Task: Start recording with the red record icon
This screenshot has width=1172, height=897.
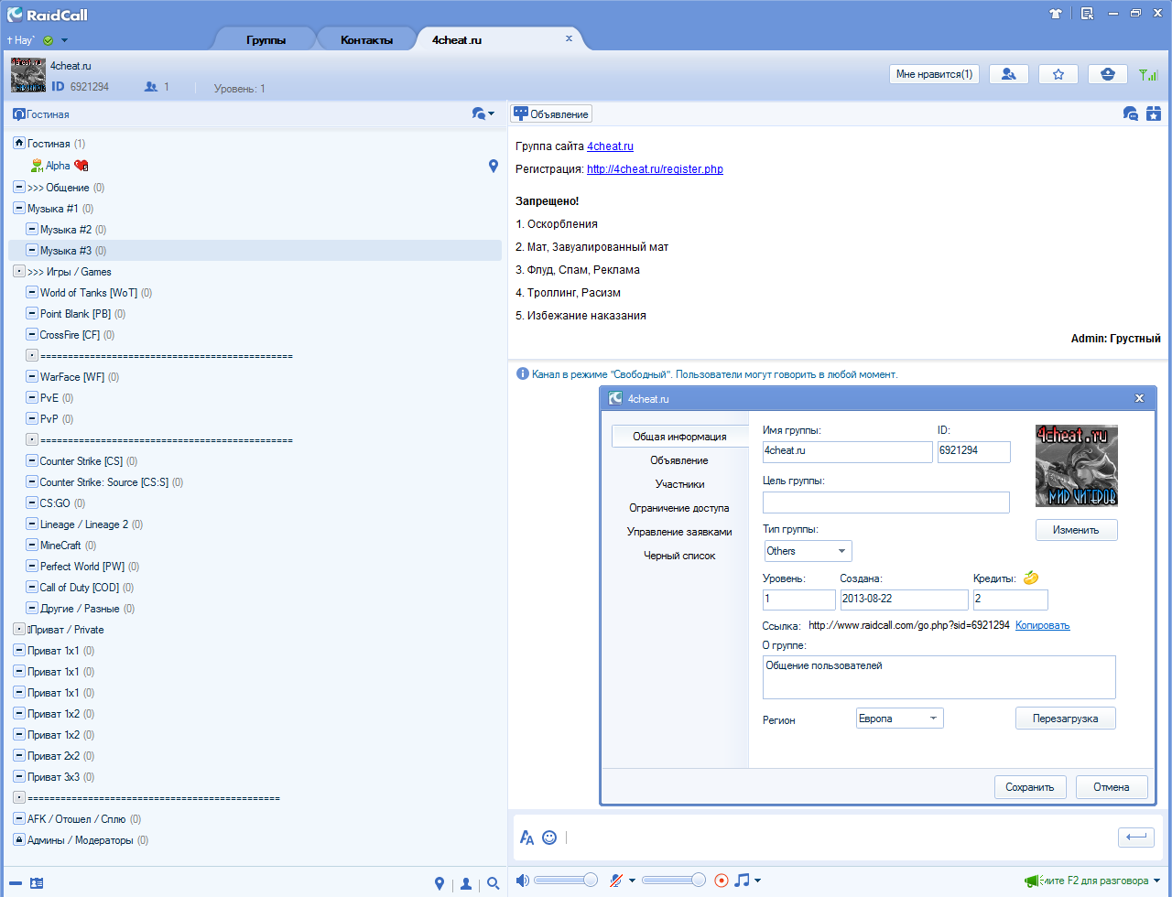Action: pyautogui.click(x=722, y=881)
